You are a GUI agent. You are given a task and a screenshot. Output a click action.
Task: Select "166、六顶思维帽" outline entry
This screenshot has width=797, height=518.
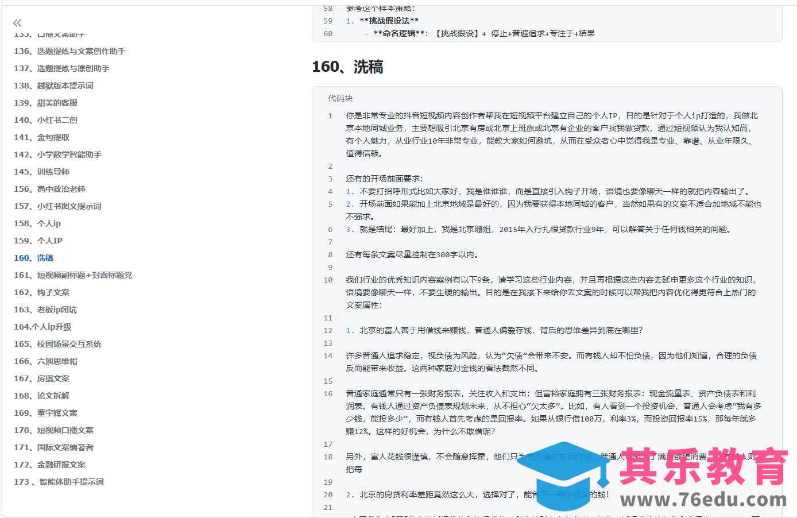(45, 361)
